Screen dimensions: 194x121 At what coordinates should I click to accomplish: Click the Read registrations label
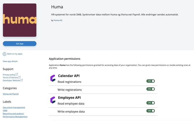(69, 82)
